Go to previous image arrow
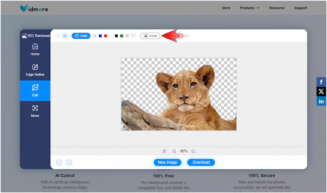This screenshot has width=327, height=193. tap(59, 162)
